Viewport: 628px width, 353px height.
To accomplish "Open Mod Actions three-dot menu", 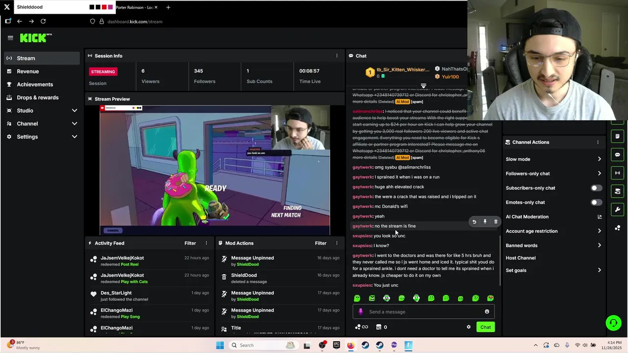I will point(337,243).
